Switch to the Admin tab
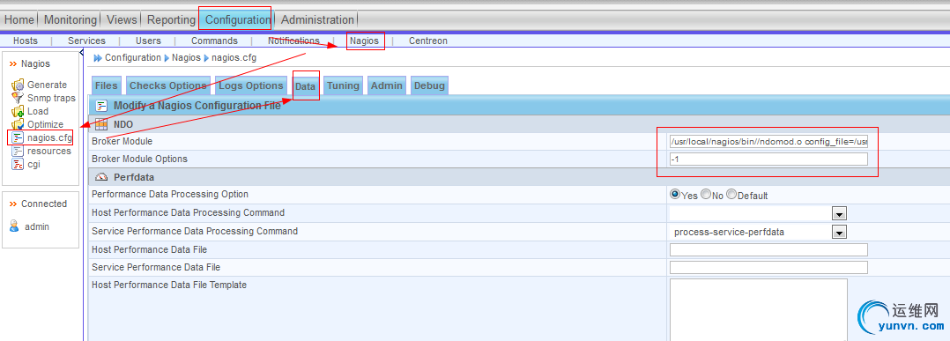Viewport: 950px width, 341px height. coord(387,85)
